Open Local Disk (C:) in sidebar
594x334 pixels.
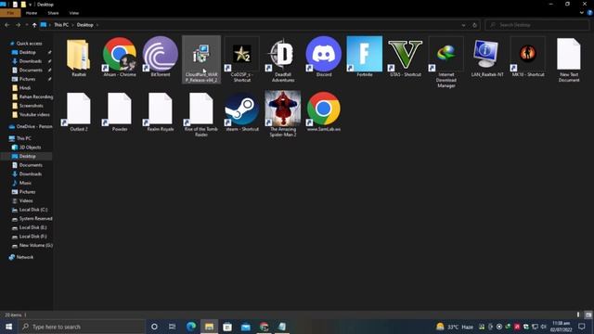(33, 210)
